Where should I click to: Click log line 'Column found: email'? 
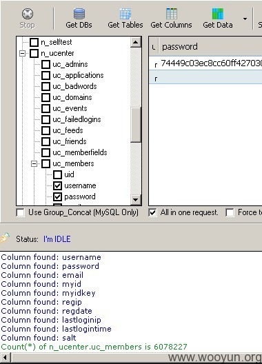pos(42,275)
